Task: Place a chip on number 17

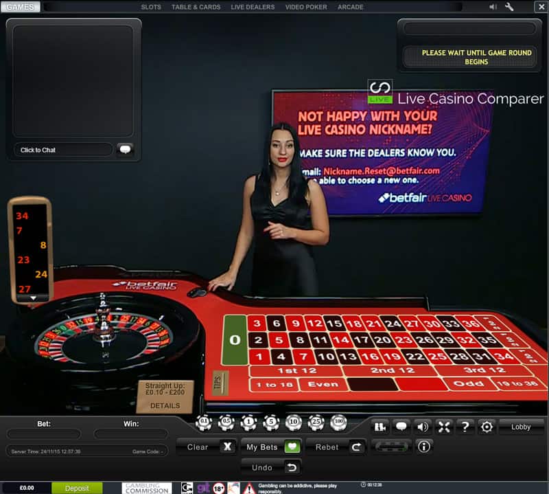Action: pyautogui.click(x=361, y=339)
